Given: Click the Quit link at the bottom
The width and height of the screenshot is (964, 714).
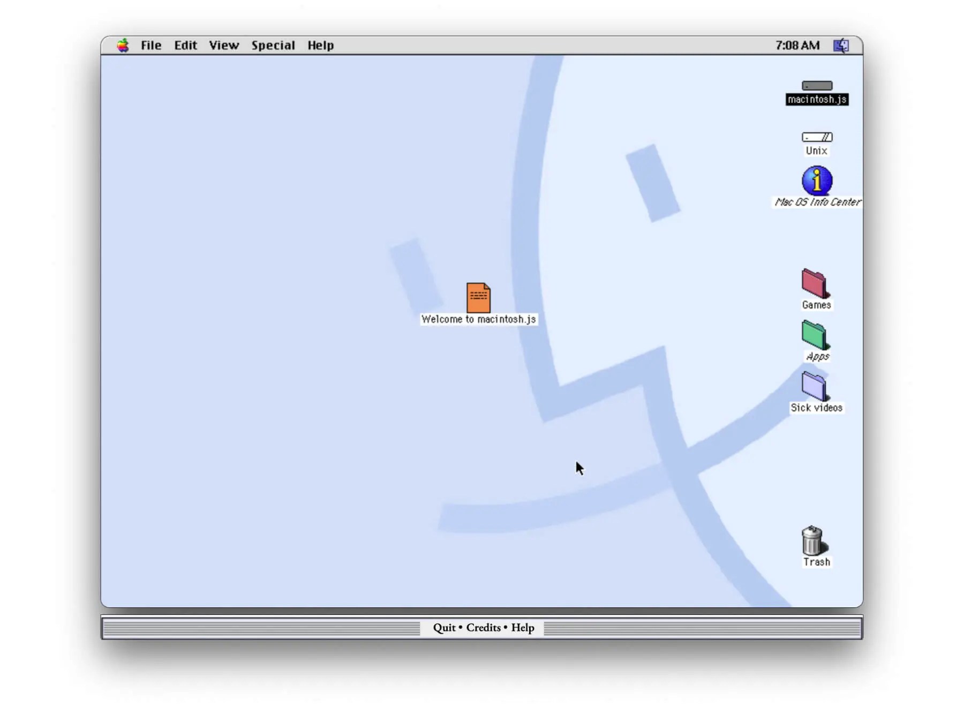Looking at the screenshot, I should click(x=445, y=627).
